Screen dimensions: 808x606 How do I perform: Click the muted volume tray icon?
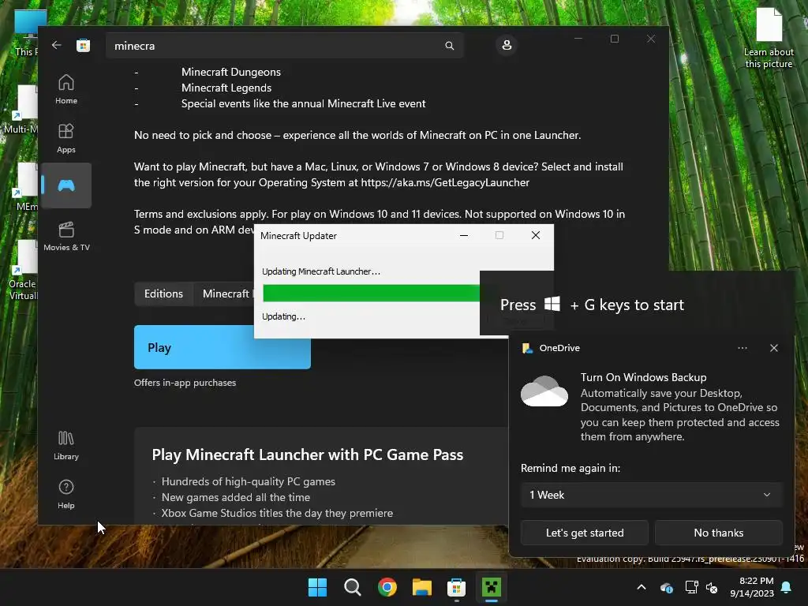coord(712,587)
